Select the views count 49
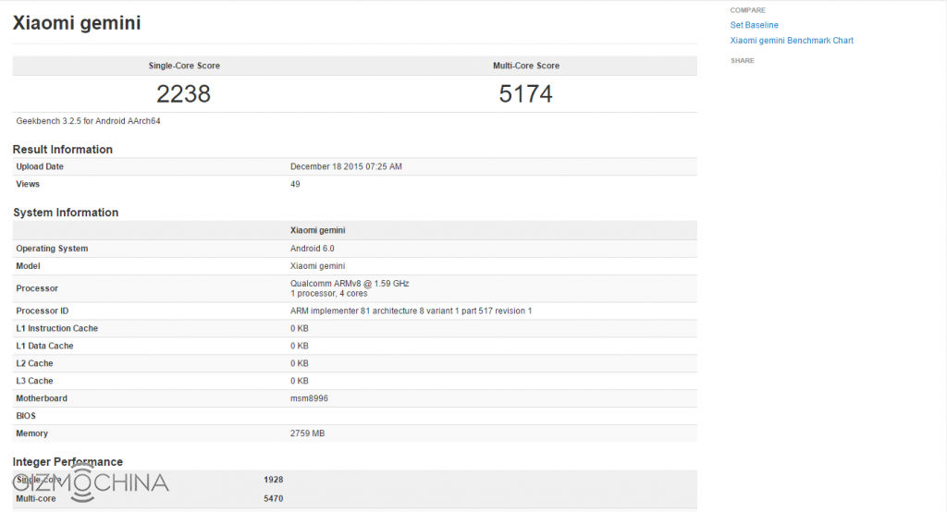The width and height of the screenshot is (947, 512). [x=295, y=184]
